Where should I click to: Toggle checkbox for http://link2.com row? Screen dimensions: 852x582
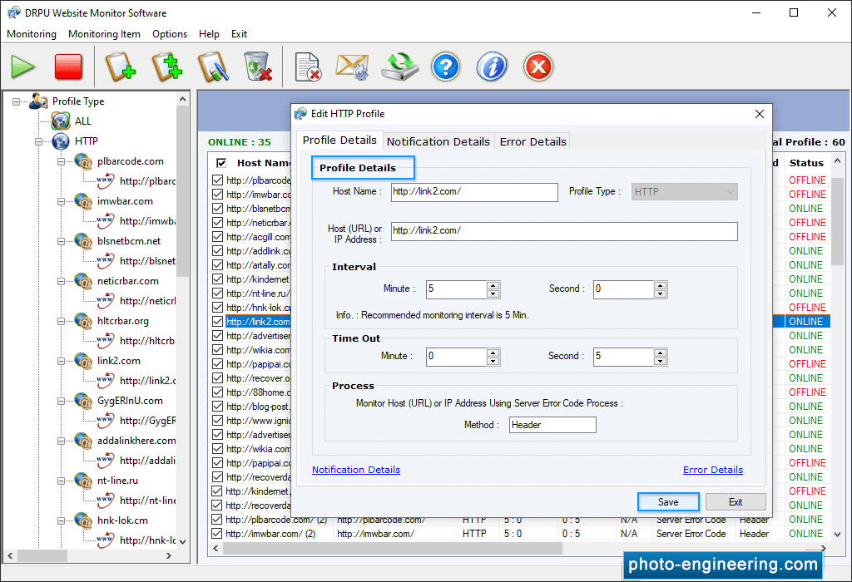pyautogui.click(x=218, y=322)
